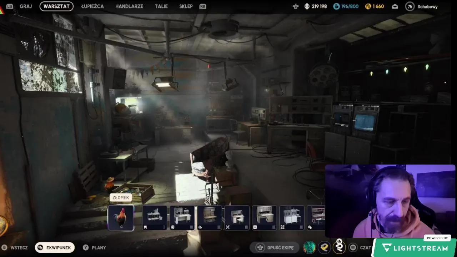This screenshot has height=257, width=457.
Task: Click the level 75 badge
Action: [410, 6]
